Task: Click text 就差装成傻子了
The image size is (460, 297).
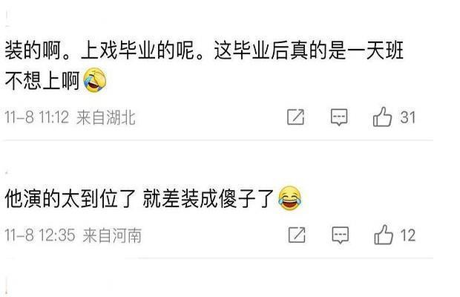Action: [208, 199]
